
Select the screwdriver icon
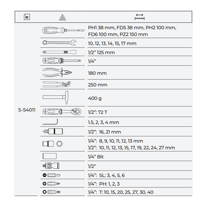(63, 31)
